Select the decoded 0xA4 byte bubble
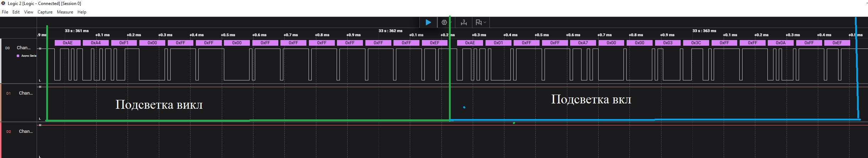 pyautogui.click(x=96, y=43)
